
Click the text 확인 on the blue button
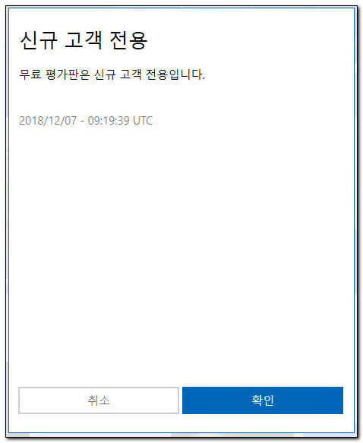[x=263, y=400]
